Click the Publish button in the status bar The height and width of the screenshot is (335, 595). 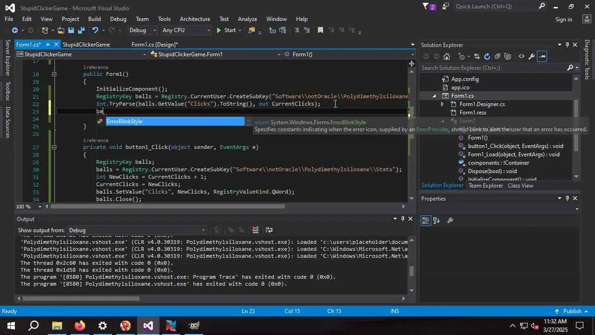[x=572, y=311]
